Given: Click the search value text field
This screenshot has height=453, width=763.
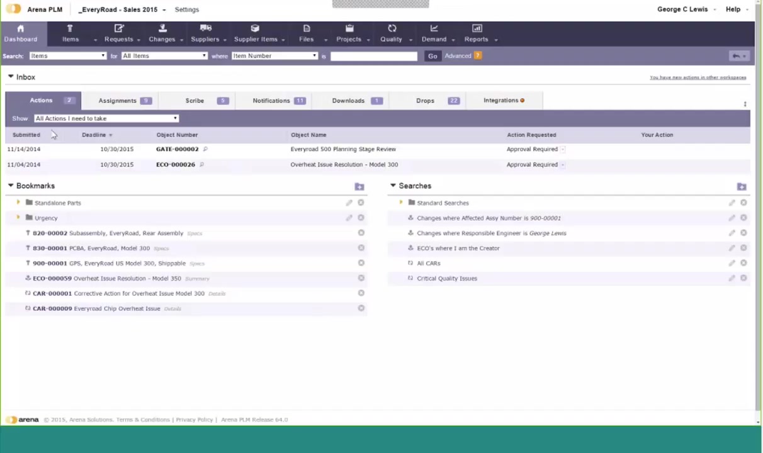Looking at the screenshot, I should pos(373,56).
